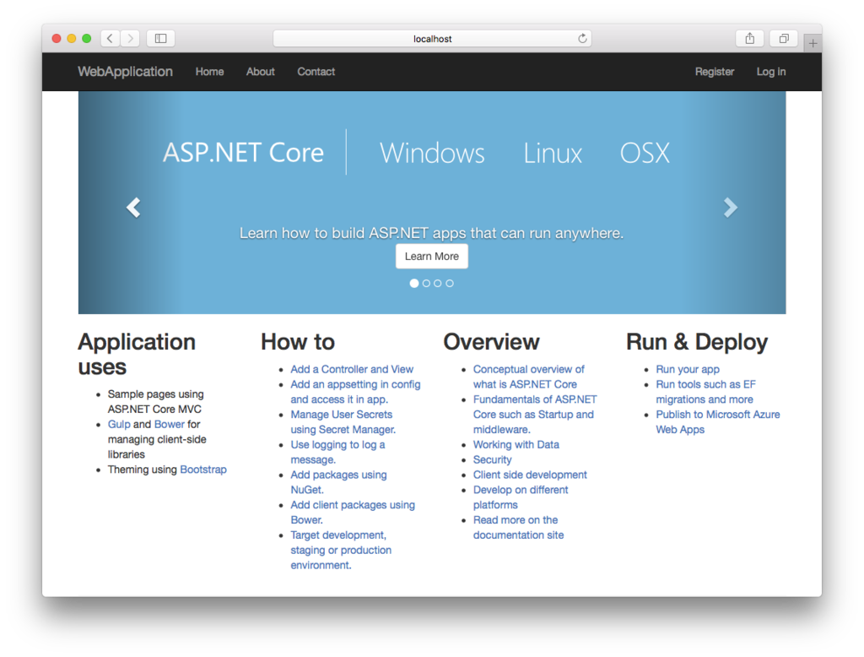
Task: Open the Gulp link
Action: point(119,424)
